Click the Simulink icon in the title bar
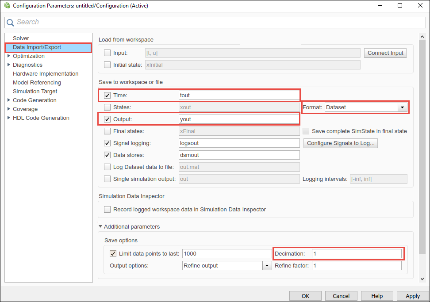The width and height of the screenshot is (430, 302). click(x=7, y=6)
